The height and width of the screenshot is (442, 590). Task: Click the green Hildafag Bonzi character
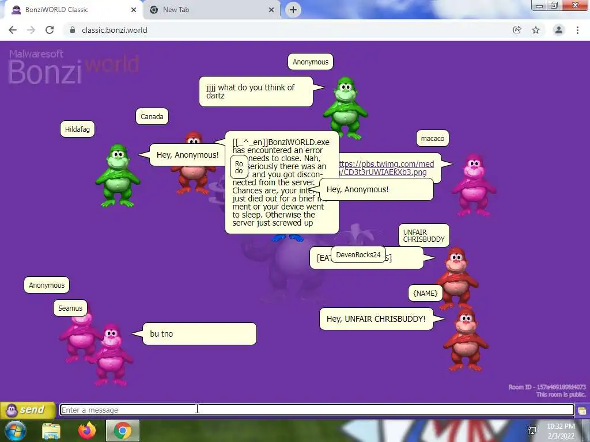click(x=118, y=176)
